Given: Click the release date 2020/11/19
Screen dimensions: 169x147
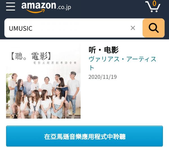Looking at the screenshot, I should (103, 77).
